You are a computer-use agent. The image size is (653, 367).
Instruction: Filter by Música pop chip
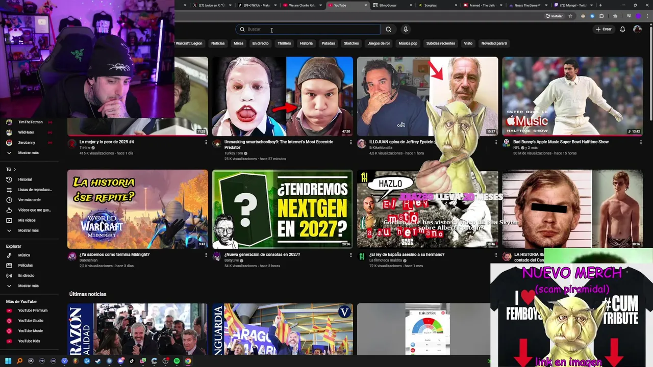pyautogui.click(x=408, y=43)
